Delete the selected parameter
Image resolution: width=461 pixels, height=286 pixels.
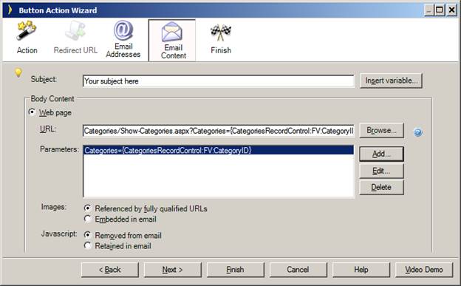381,188
